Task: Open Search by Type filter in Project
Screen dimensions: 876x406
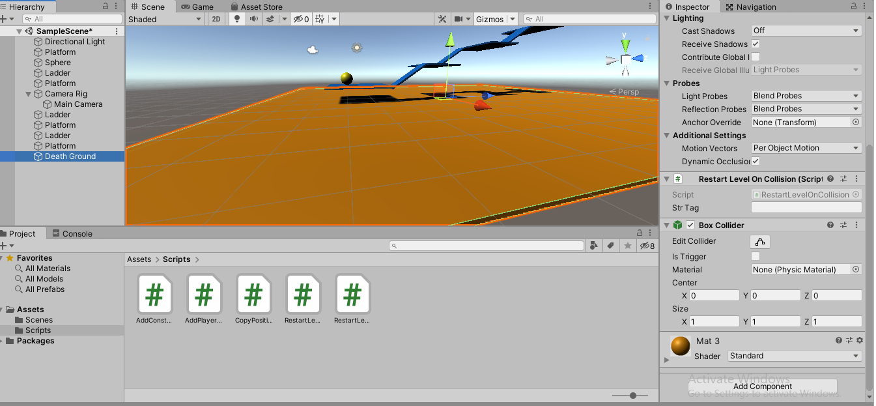Action: pos(594,246)
